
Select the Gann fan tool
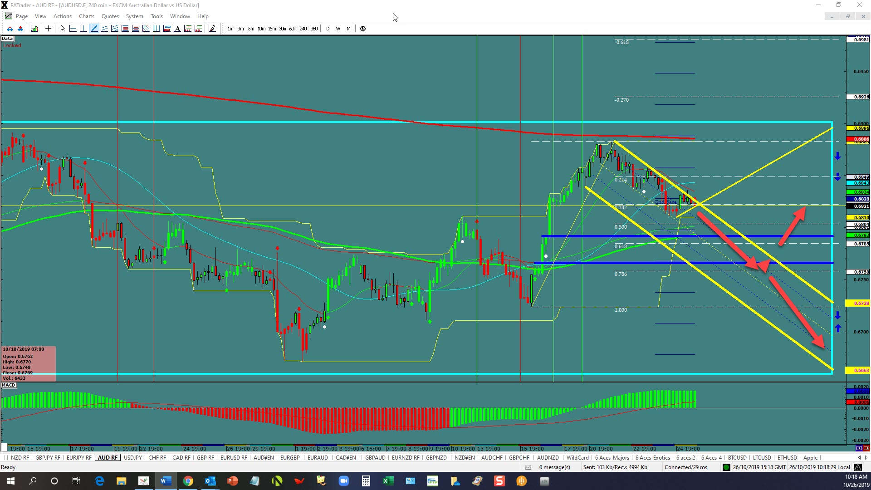pos(146,29)
